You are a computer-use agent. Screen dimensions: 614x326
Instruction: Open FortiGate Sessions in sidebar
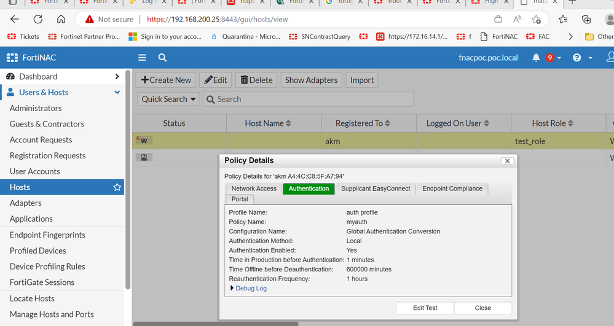[42, 282]
